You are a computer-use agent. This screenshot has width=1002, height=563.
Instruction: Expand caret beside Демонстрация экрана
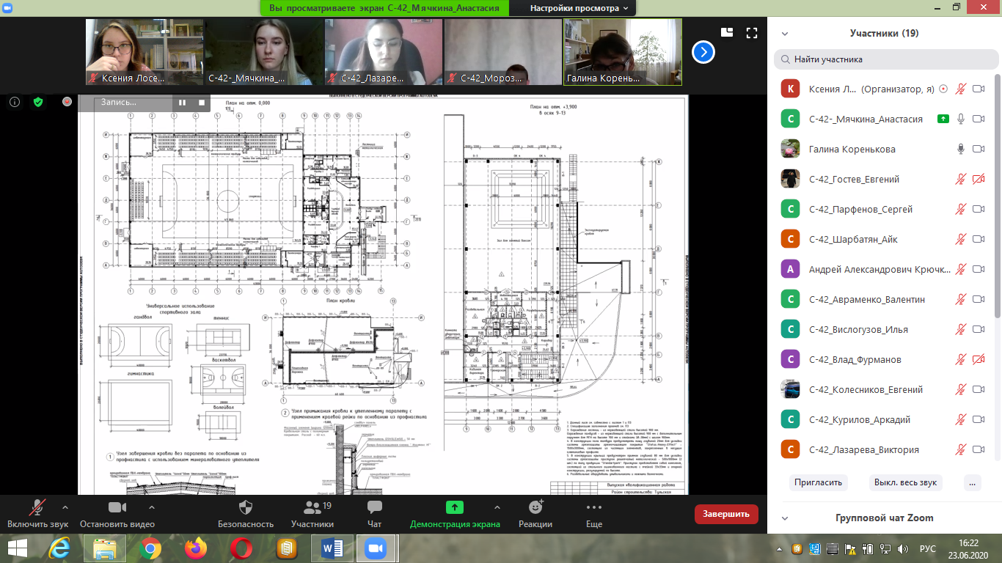click(x=497, y=507)
